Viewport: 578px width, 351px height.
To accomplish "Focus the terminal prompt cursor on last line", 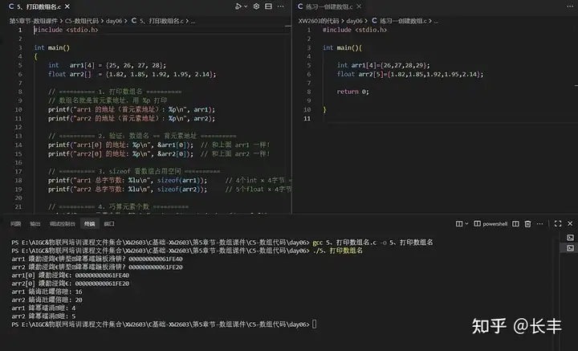I will coord(314,324).
